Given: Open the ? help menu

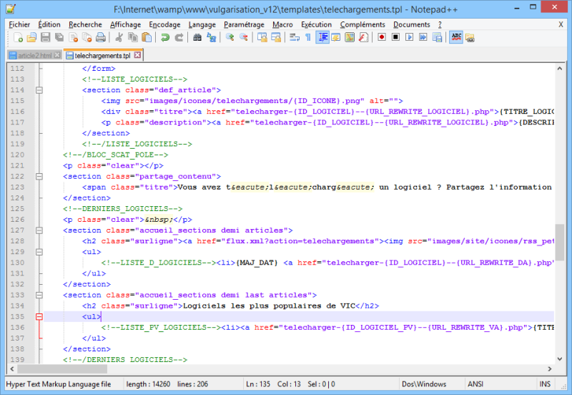Looking at the screenshot, I should 440,24.
